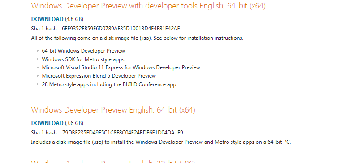Click the Visual Studio 11 Express list item
Image resolution: width=340 pixels, height=163 pixels.
point(121,67)
